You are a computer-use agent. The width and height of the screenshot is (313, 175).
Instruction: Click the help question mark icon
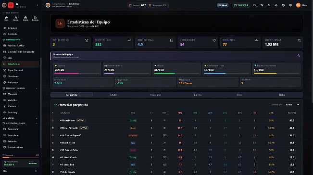(x=283, y=5)
